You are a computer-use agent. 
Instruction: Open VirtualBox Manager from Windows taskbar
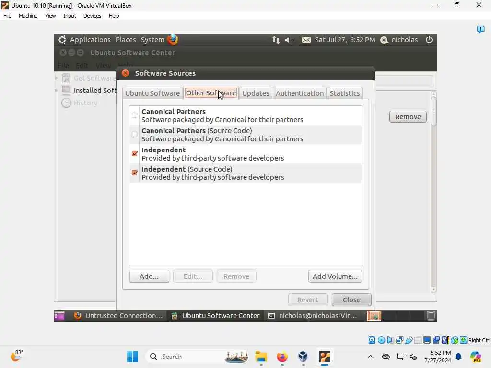(303, 356)
